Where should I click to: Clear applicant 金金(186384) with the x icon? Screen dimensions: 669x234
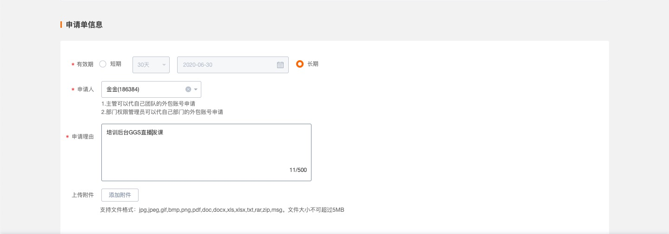pos(188,89)
